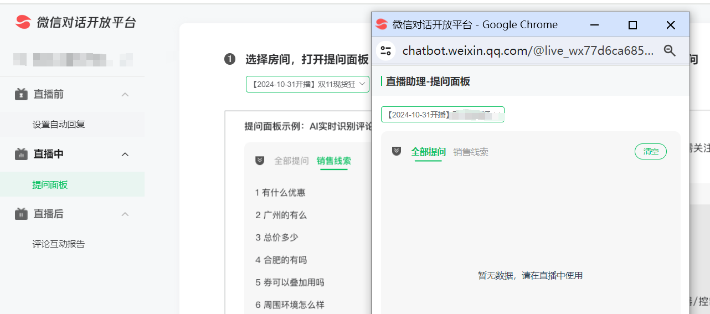Click the shield collapse icon in example panel

pyautogui.click(x=260, y=161)
